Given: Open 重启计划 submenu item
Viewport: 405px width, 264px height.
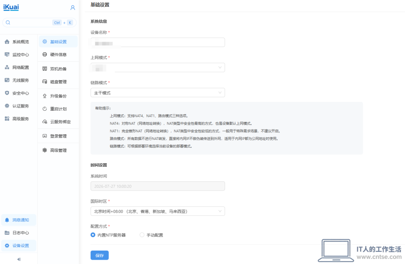Looking at the screenshot, I should [59, 109].
